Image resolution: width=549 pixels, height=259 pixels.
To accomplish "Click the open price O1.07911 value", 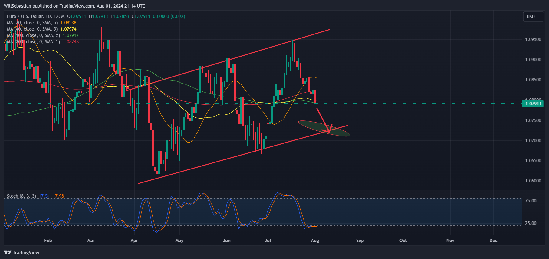I will click(x=77, y=16).
